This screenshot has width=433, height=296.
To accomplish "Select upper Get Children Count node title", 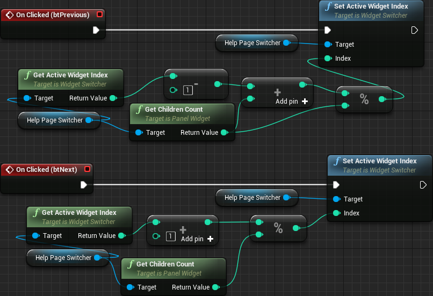I will [x=174, y=110].
